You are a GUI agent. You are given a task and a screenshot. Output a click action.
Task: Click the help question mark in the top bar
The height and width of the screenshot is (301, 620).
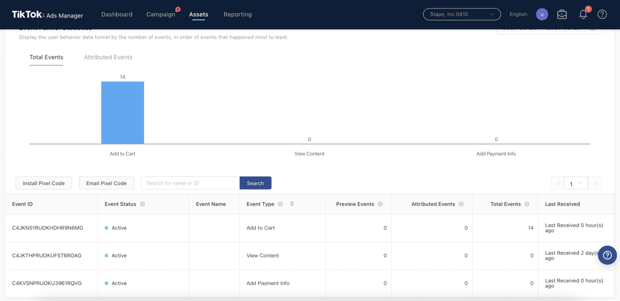(602, 15)
